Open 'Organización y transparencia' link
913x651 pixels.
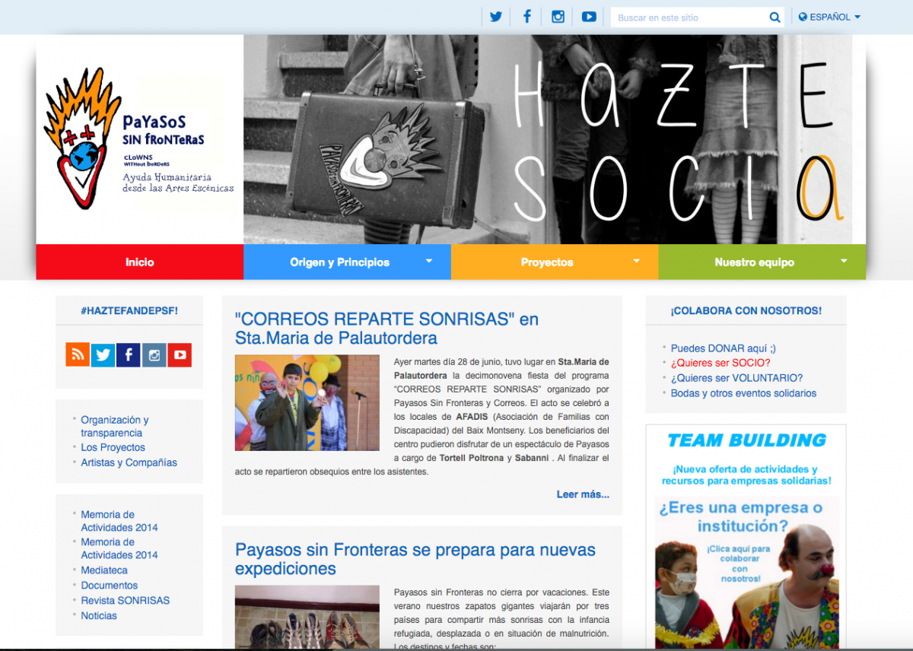coord(115,426)
